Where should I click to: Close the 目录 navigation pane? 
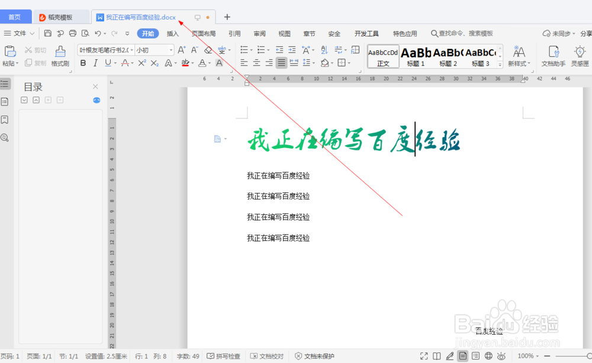pyautogui.click(x=95, y=86)
